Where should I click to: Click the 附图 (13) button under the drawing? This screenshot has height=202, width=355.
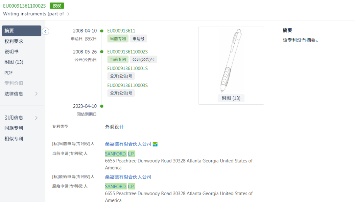click(231, 98)
